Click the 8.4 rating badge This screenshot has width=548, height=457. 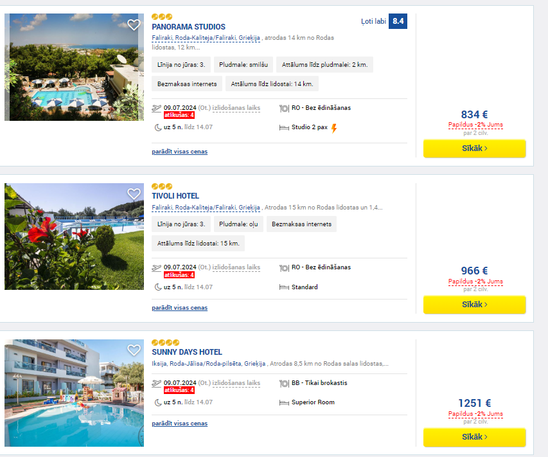[x=398, y=21]
